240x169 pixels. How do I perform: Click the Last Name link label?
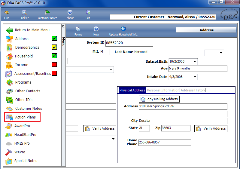coord(124,52)
